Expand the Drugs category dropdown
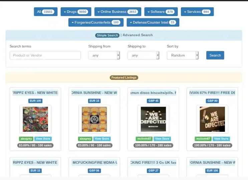 point(76,12)
